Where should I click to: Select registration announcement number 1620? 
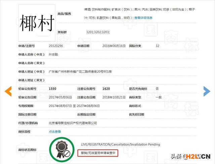tap(106, 89)
